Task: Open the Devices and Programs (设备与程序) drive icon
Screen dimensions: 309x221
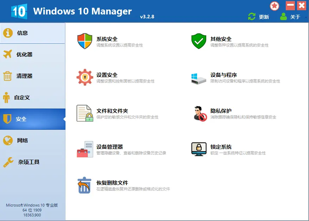Action: [x=198, y=78]
